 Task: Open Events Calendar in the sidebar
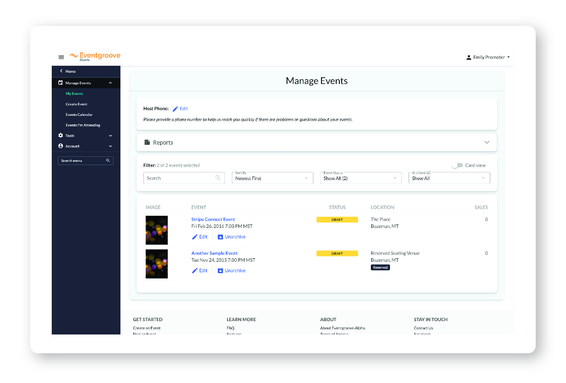[79, 115]
